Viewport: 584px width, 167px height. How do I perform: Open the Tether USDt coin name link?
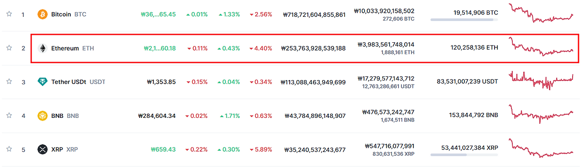click(78, 82)
